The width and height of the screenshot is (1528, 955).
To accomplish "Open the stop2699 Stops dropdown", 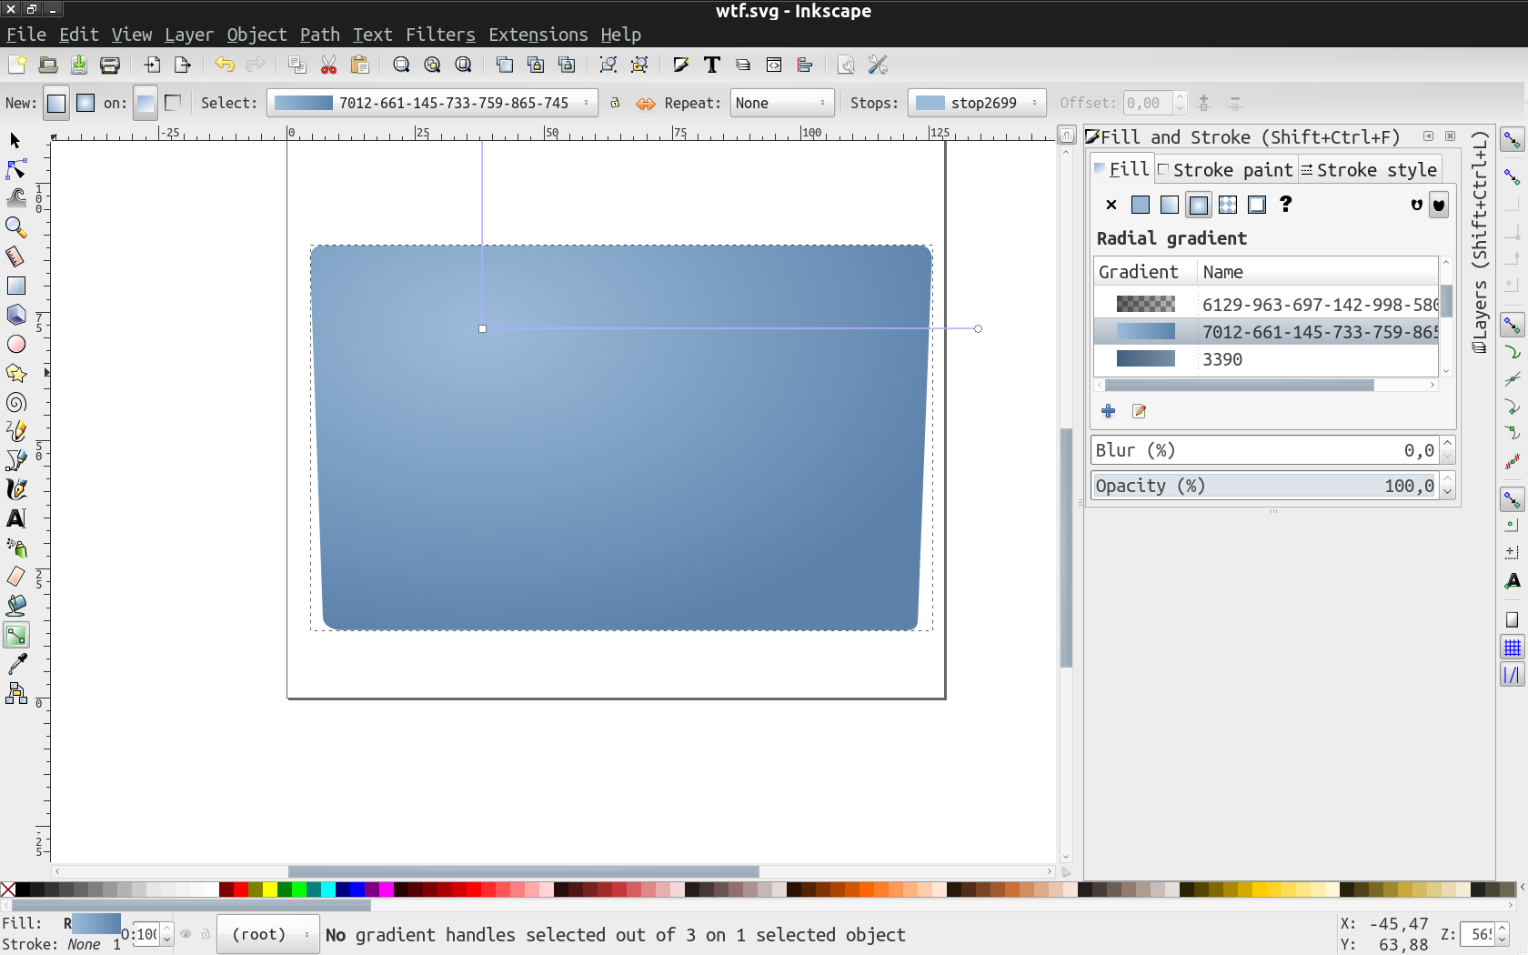I will coord(977,103).
